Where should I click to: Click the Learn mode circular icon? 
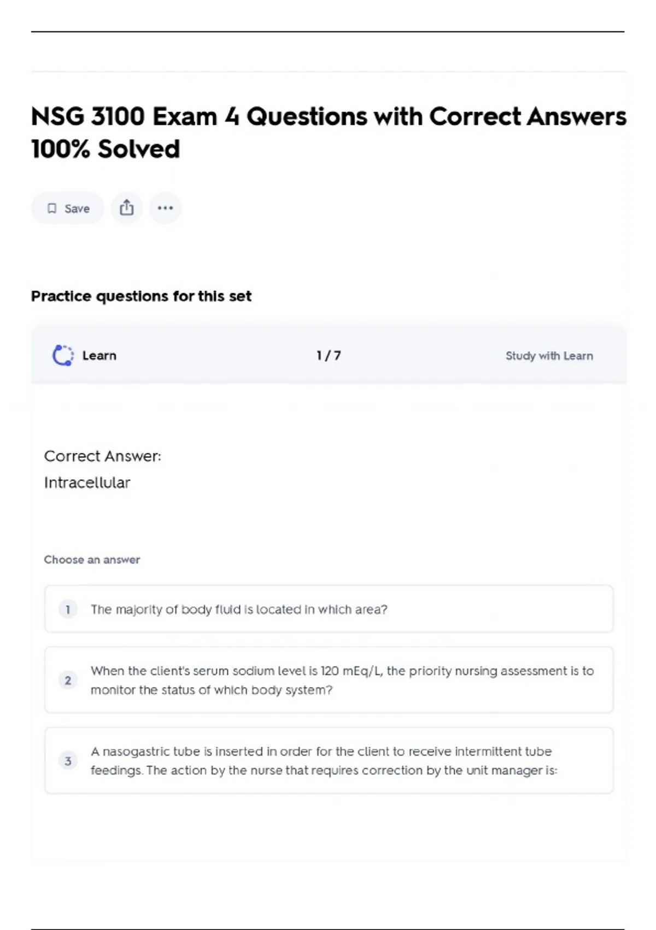pyautogui.click(x=63, y=356)
